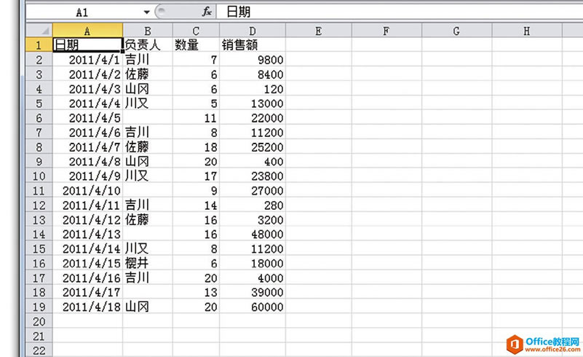Select sales value 9800
The width and height of the screenshot is (583, 357).
[253, 60]
